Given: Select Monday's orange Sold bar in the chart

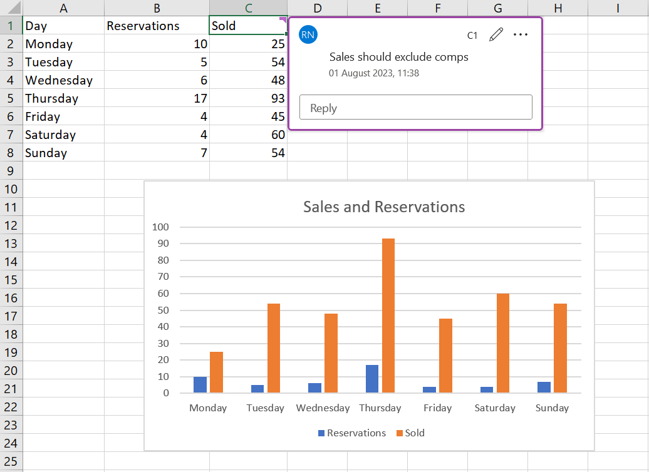Looking at the screenshot, I should click(217, 372).
